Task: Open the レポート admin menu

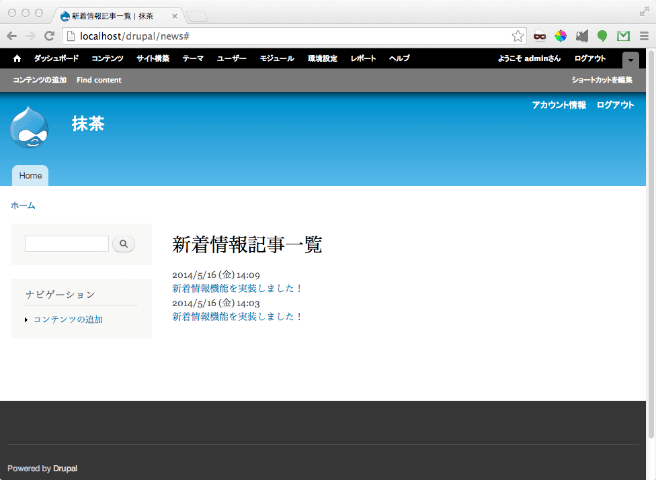Action: (x=363, y=58)
